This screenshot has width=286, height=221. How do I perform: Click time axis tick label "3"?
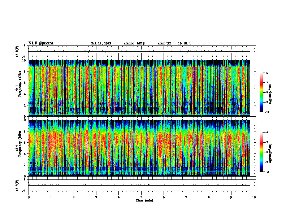point(96,197)
